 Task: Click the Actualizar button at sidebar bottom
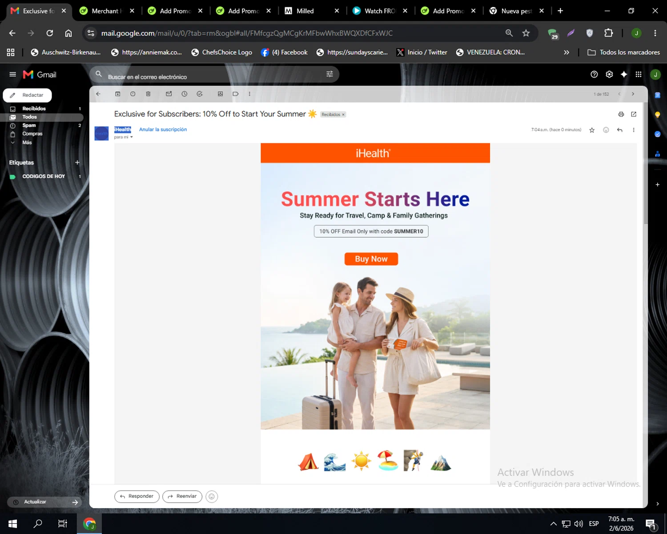[44, 502]
